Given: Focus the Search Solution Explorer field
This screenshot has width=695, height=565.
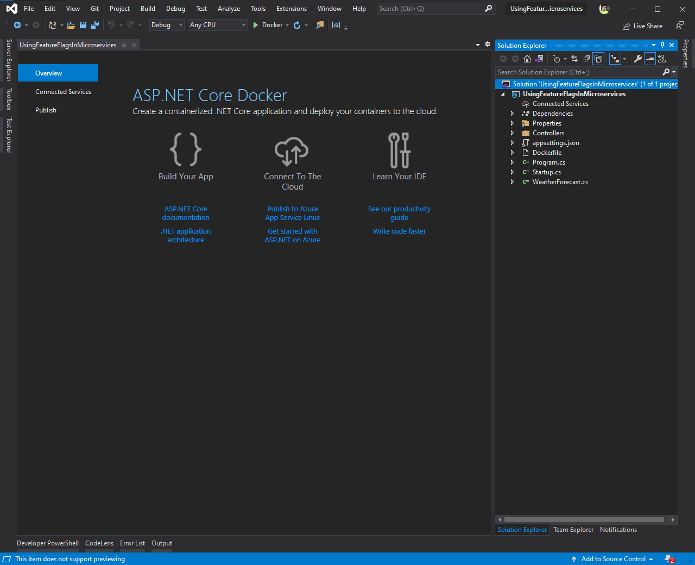Looking at the screenshot, I should point(579,72).
